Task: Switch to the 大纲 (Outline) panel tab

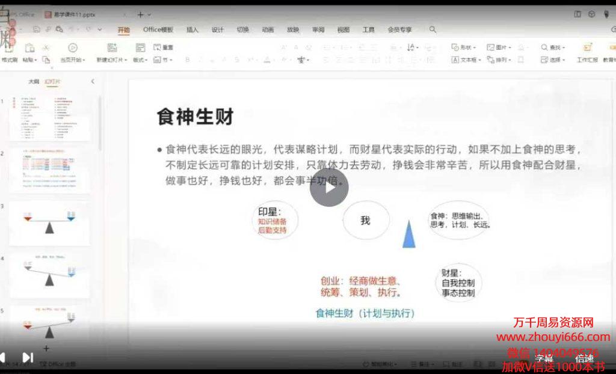Action: click(x=34, y=81)
